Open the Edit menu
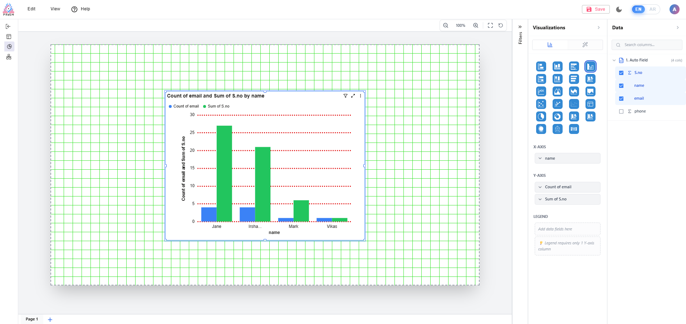686x324 pixels. tap(31, 9)
